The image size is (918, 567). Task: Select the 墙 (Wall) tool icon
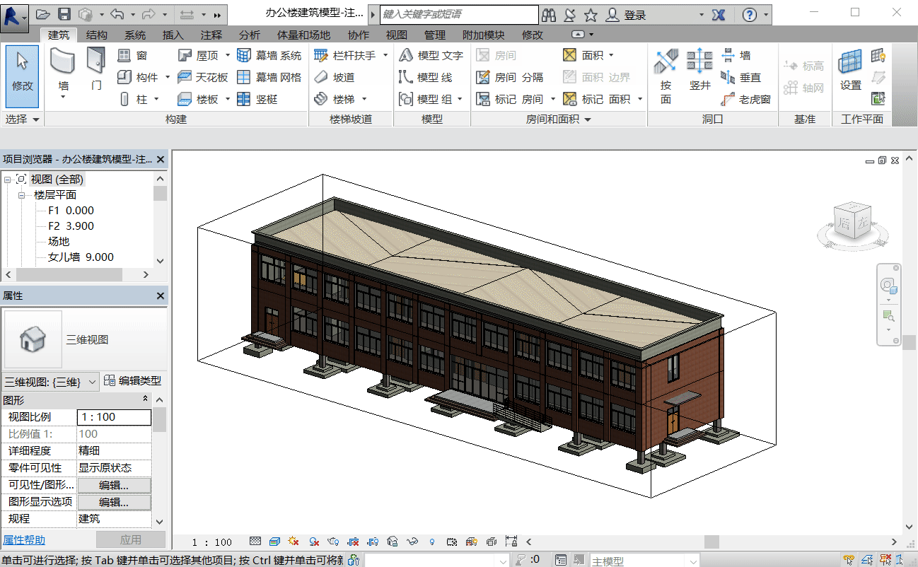[63, 62]
